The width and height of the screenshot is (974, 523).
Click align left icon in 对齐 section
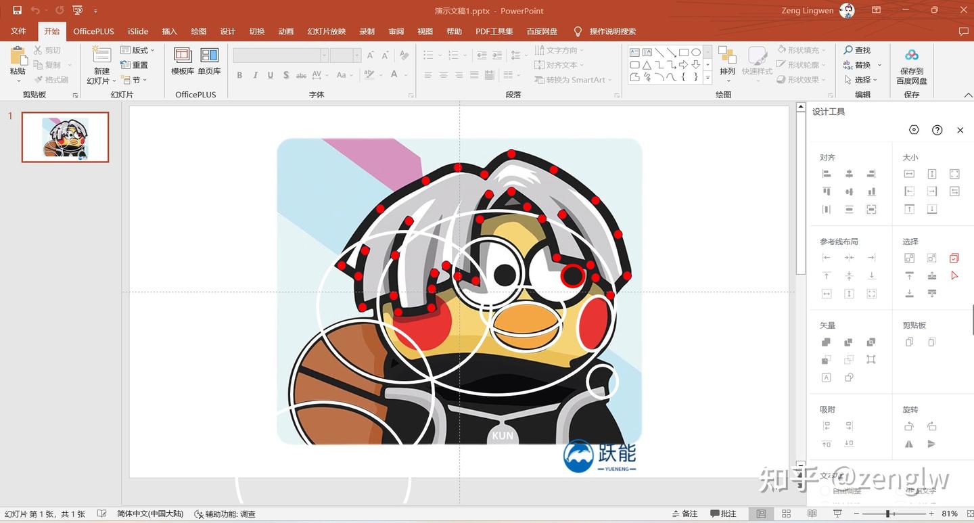click(827, 175)
